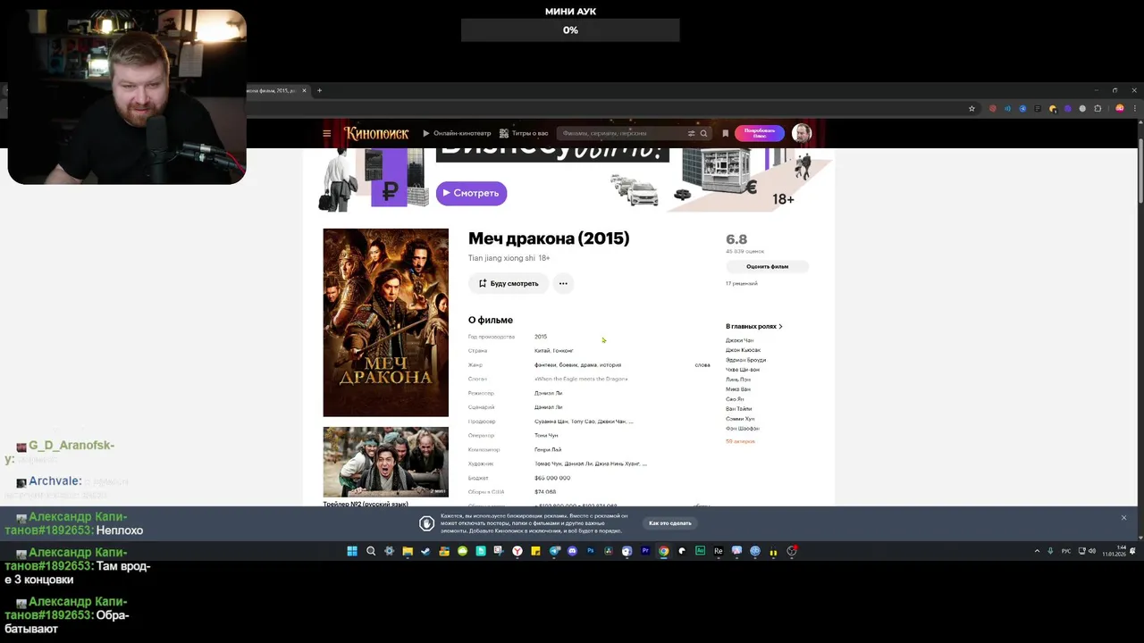This screenshot has width=1144, height=643.
Task: Toggle the РУС keyboard language indicator
Action: 1066,551
